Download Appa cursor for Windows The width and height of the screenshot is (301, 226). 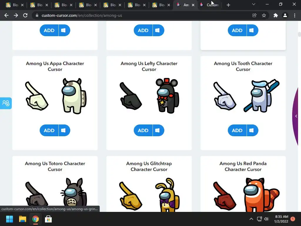pos(64,130)
